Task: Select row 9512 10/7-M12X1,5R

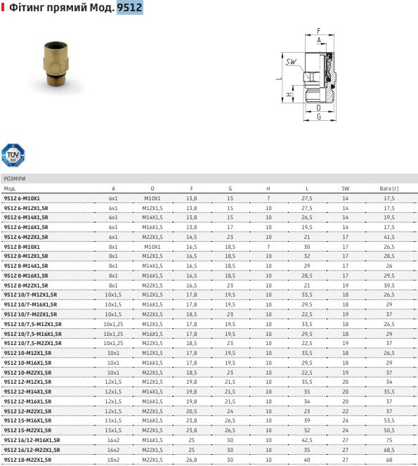Action: [x=209, y=295]
